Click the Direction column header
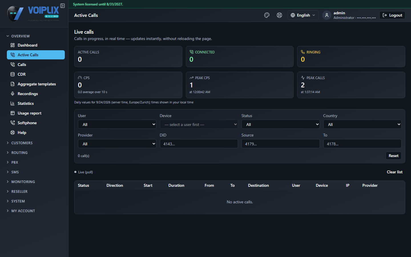Image resolution: width=411 pixels, height=257 pixels. (x=115, y=185)
